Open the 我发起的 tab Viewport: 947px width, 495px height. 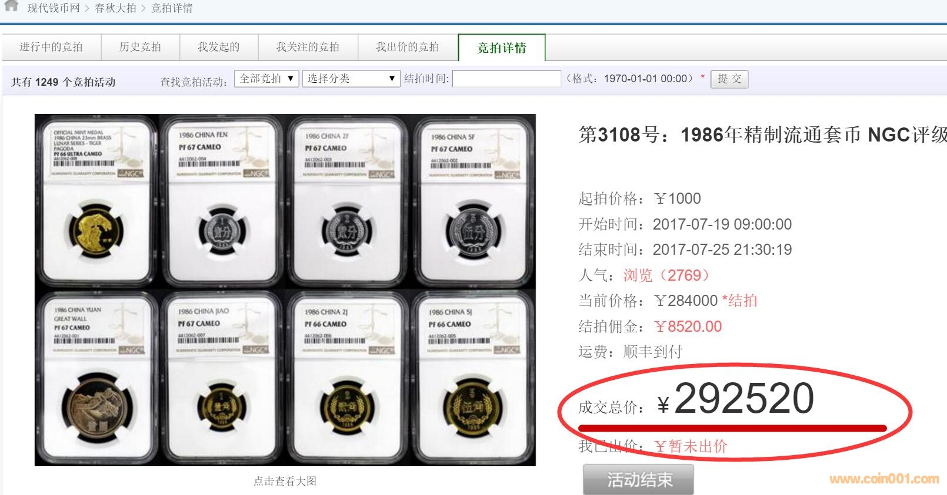point(219,47)
